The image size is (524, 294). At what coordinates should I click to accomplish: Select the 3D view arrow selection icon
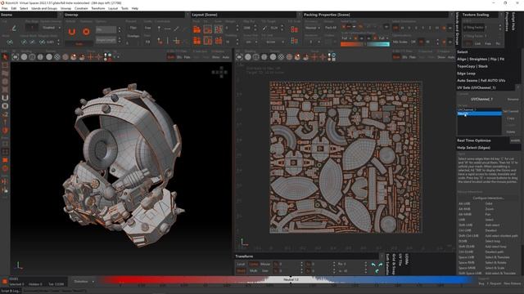pos(5,57)
